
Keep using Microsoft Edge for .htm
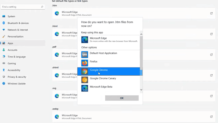coord(109,40)
